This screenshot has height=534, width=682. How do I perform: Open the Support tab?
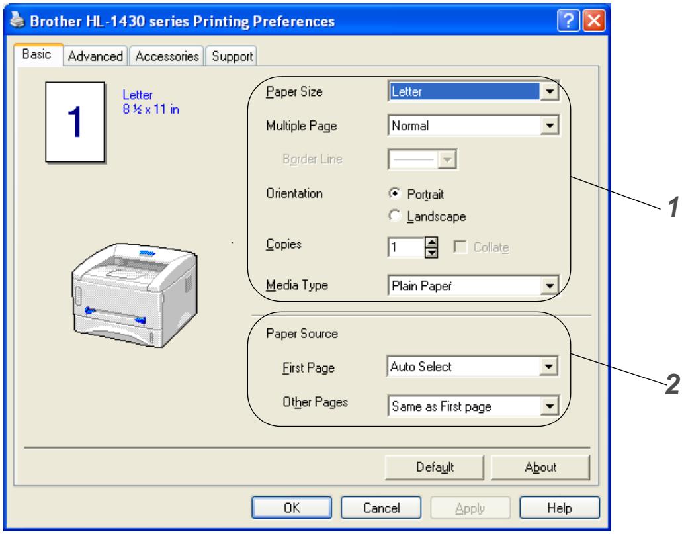click(x=232, y=56)
